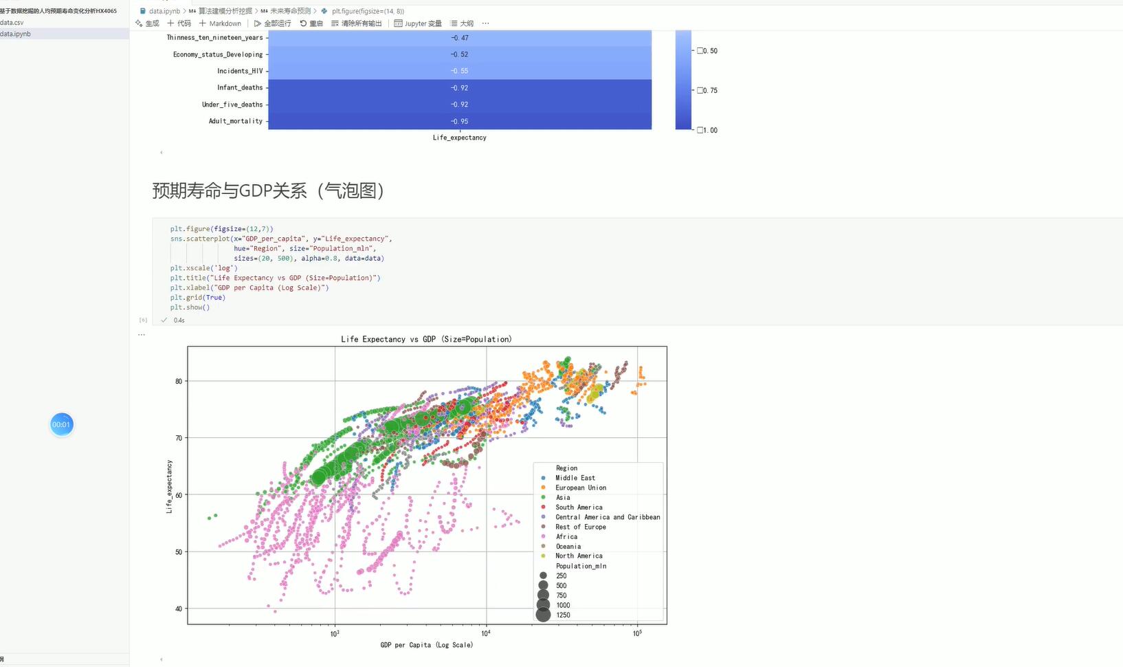Select data.ipynb in the Explorer sidebar
Screen dimensions: 1123x667
14,33
